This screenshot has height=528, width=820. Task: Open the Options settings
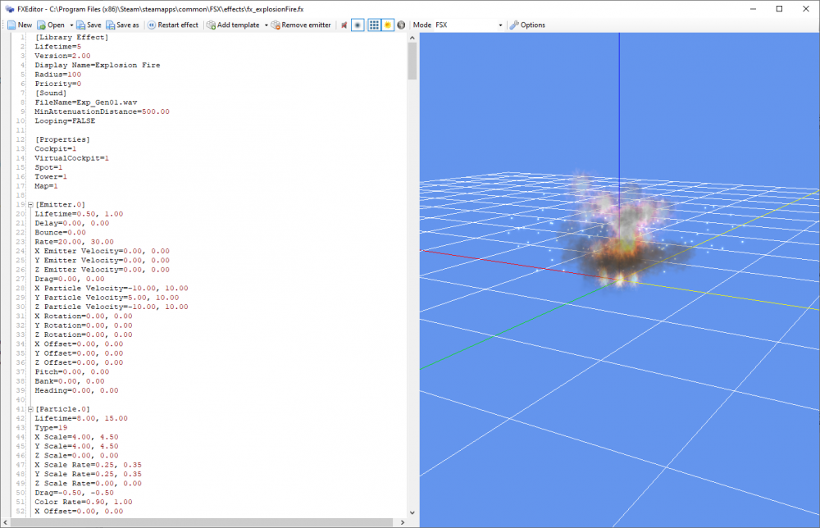pyautogui.click(x=526, y=25)
